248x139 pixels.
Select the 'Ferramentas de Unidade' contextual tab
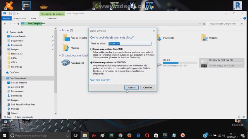(x=52, y=14)
